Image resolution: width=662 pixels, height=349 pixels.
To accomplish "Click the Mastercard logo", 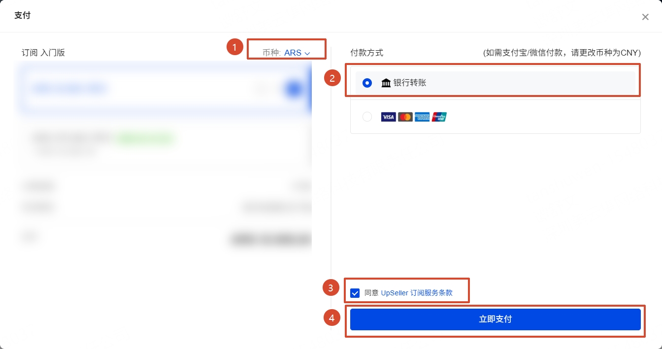I will point(405,117).
